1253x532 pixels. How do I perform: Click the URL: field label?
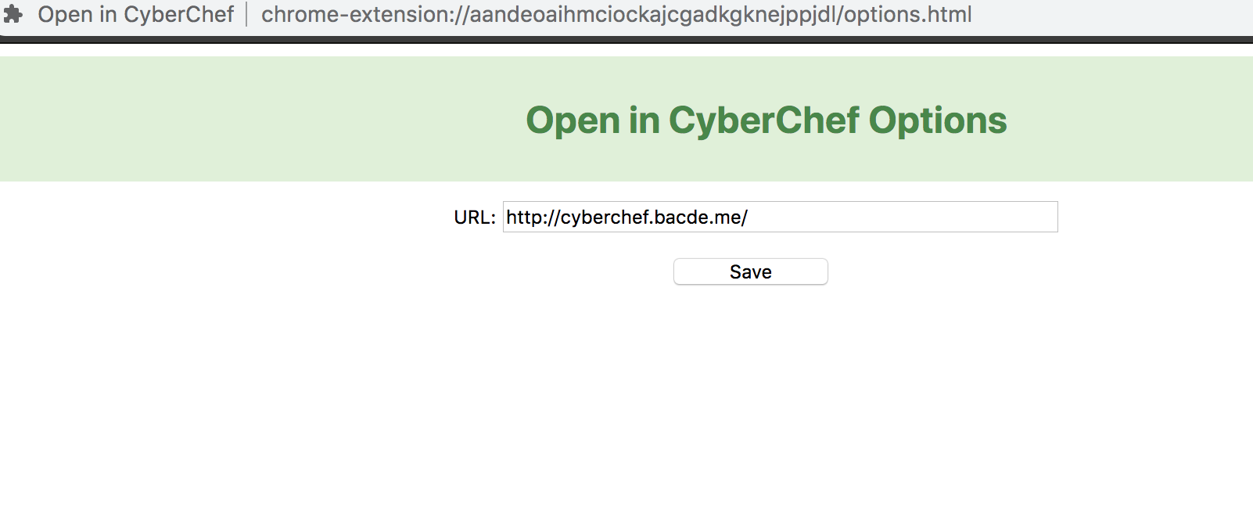pyautogui.click(x=475, y=217)
